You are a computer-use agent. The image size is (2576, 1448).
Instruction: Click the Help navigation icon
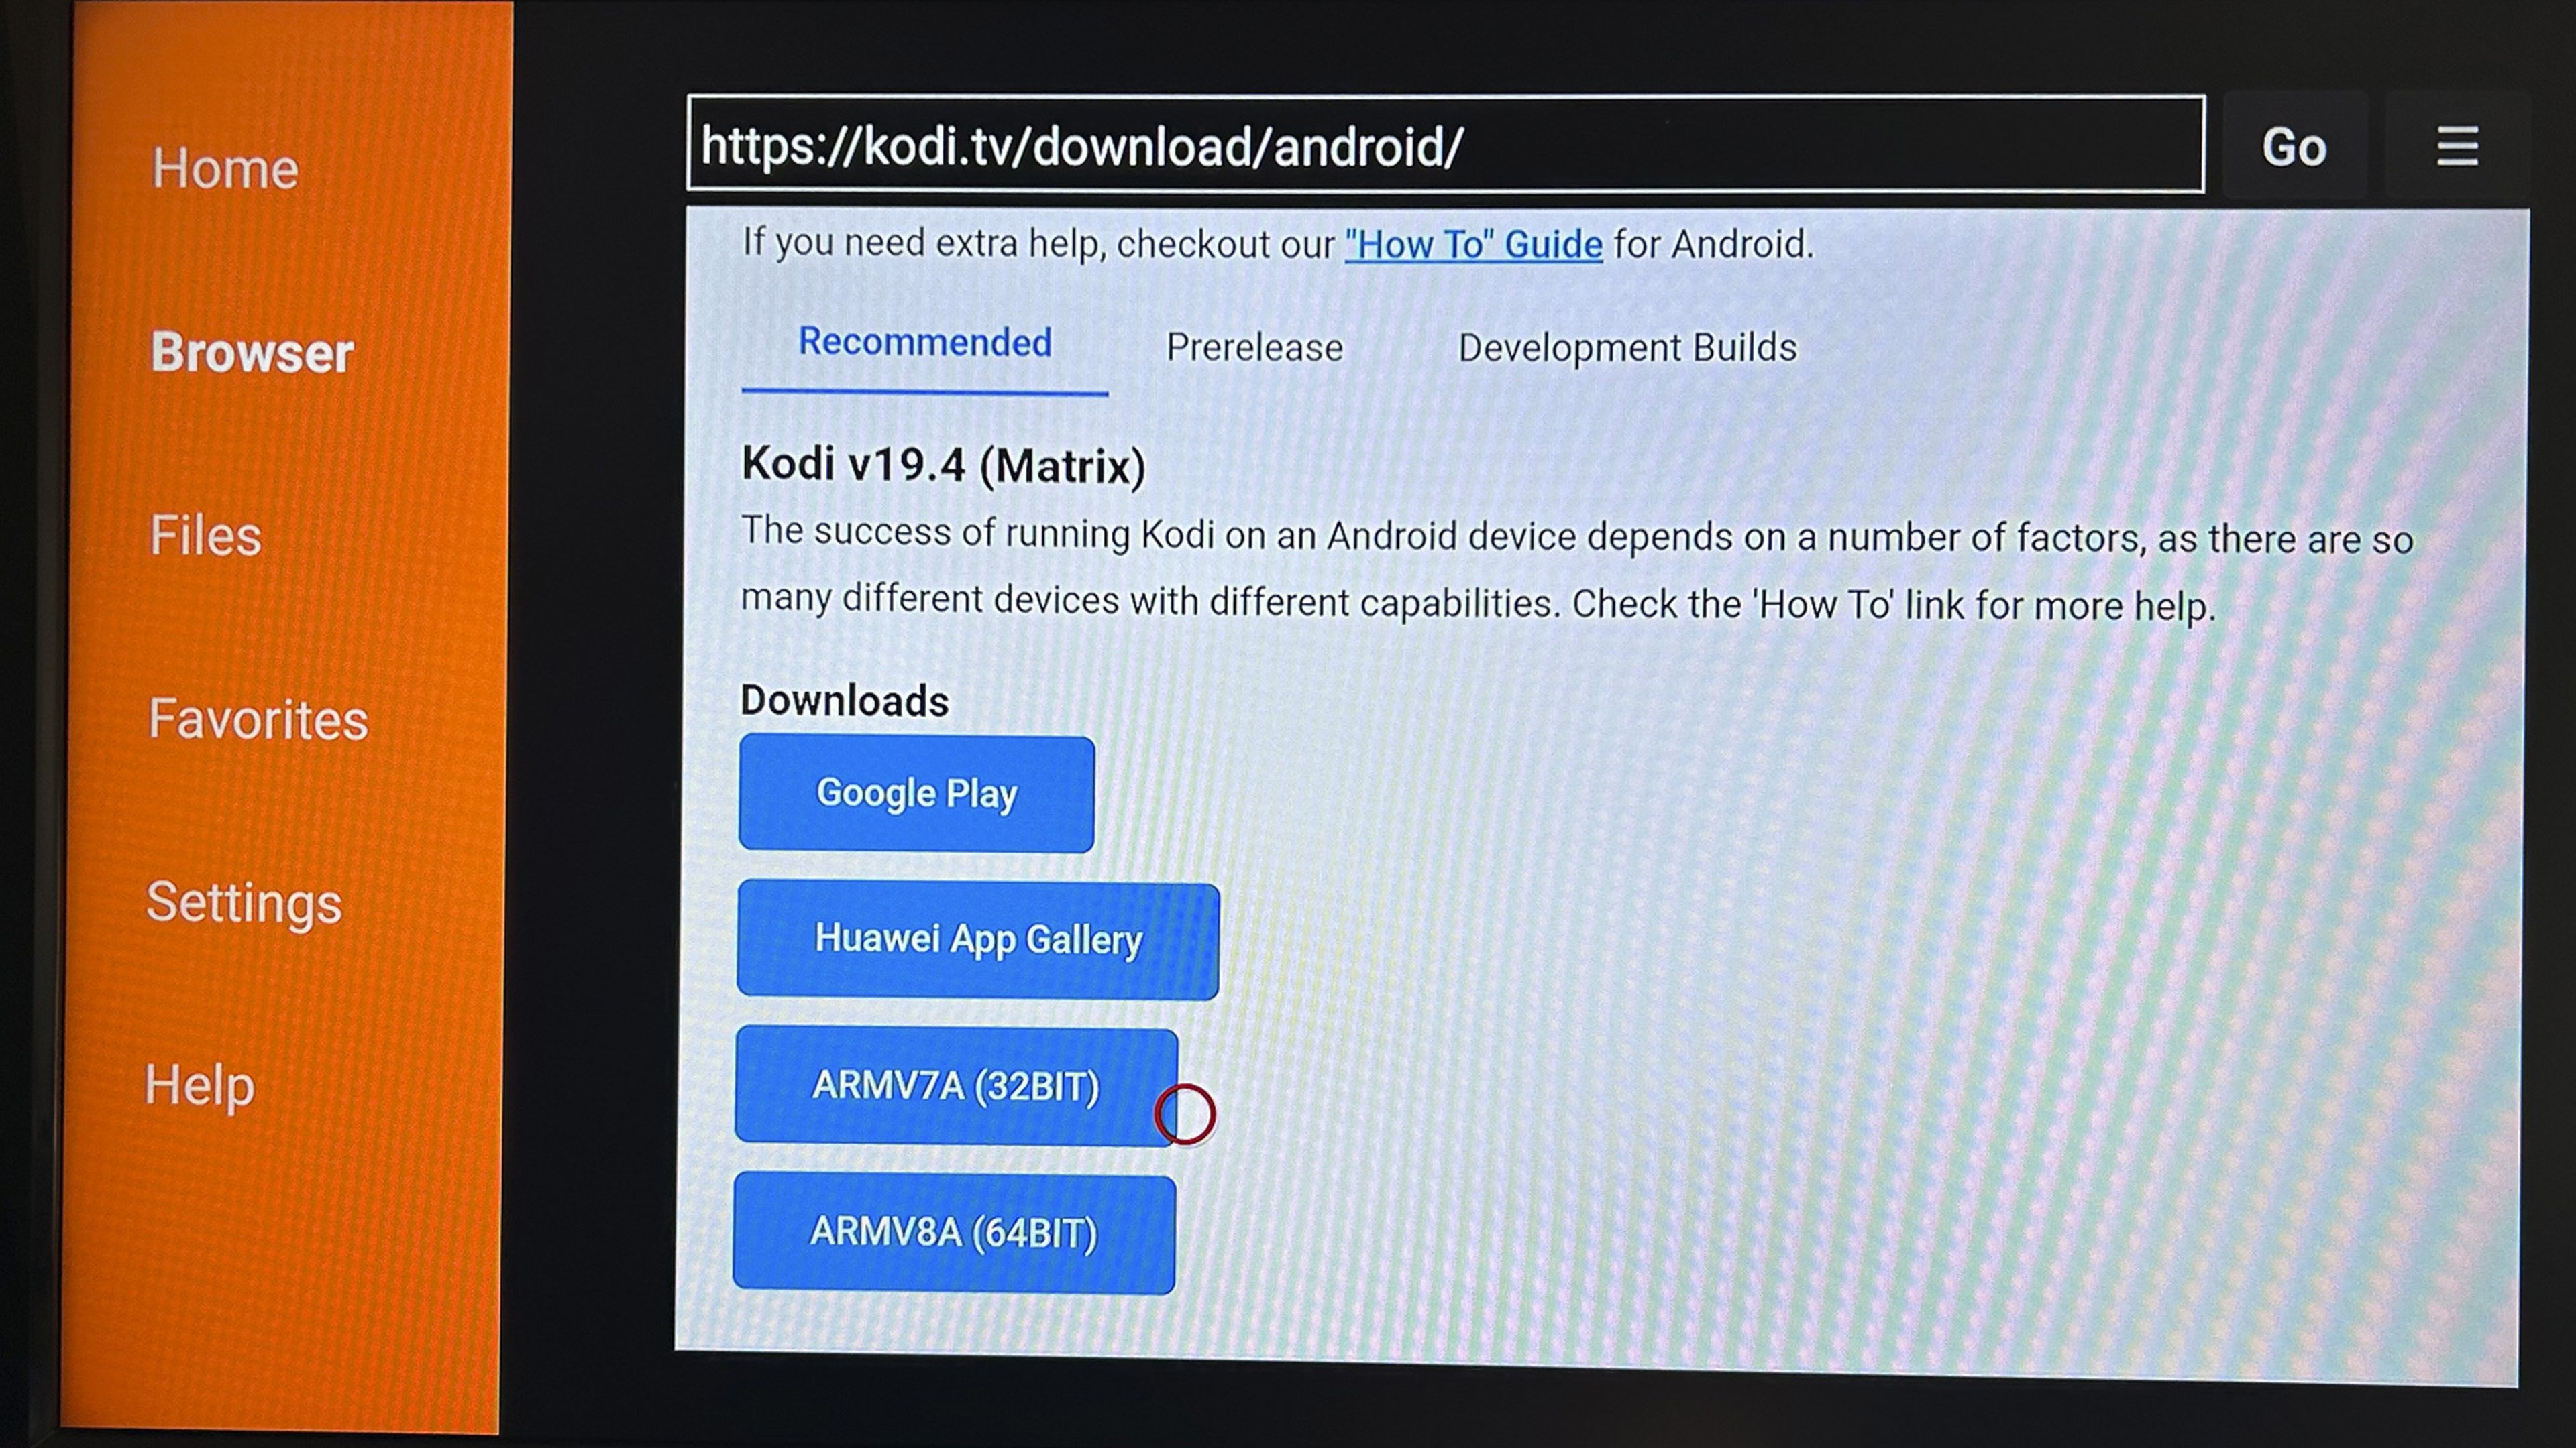tap(198, 1085)
